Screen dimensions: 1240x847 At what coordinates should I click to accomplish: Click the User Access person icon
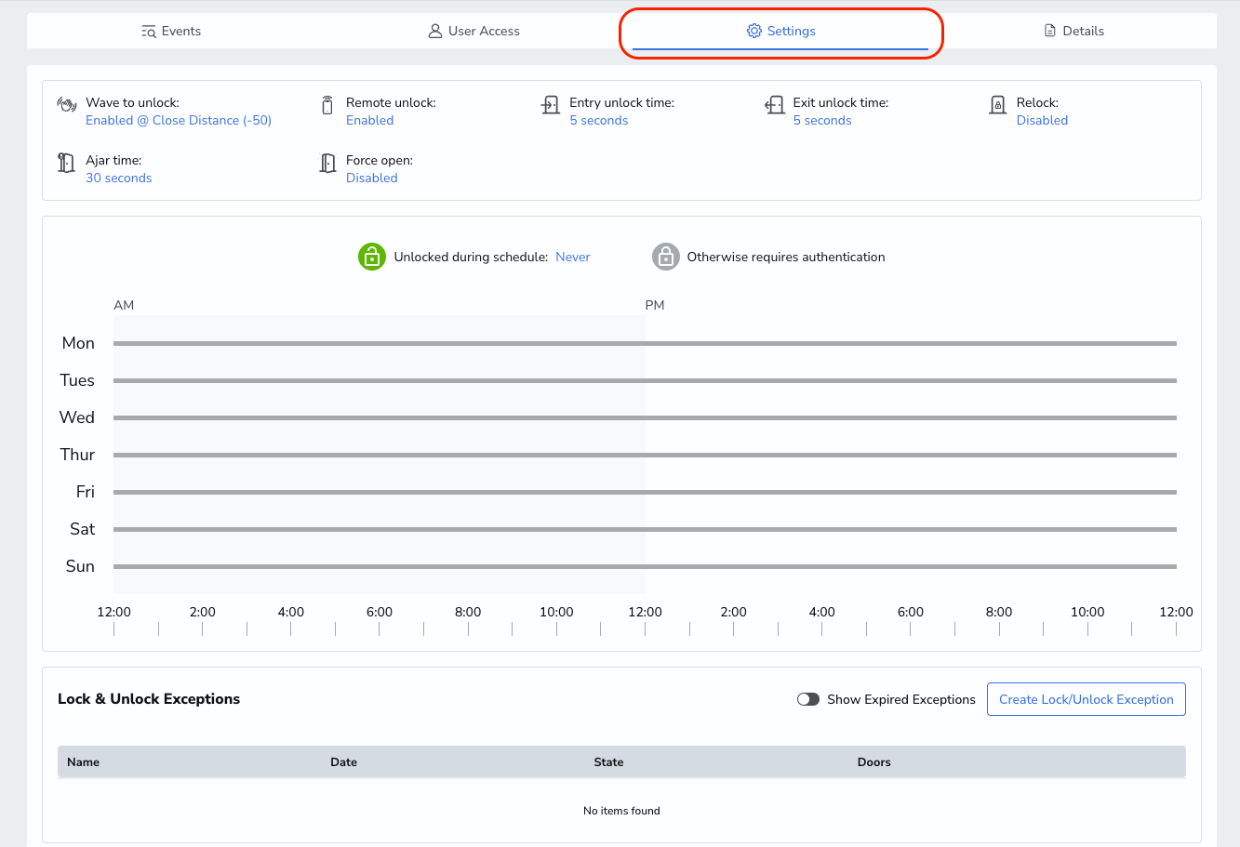pos(434,31)
